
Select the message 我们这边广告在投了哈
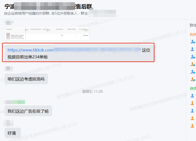coord(28,111)
